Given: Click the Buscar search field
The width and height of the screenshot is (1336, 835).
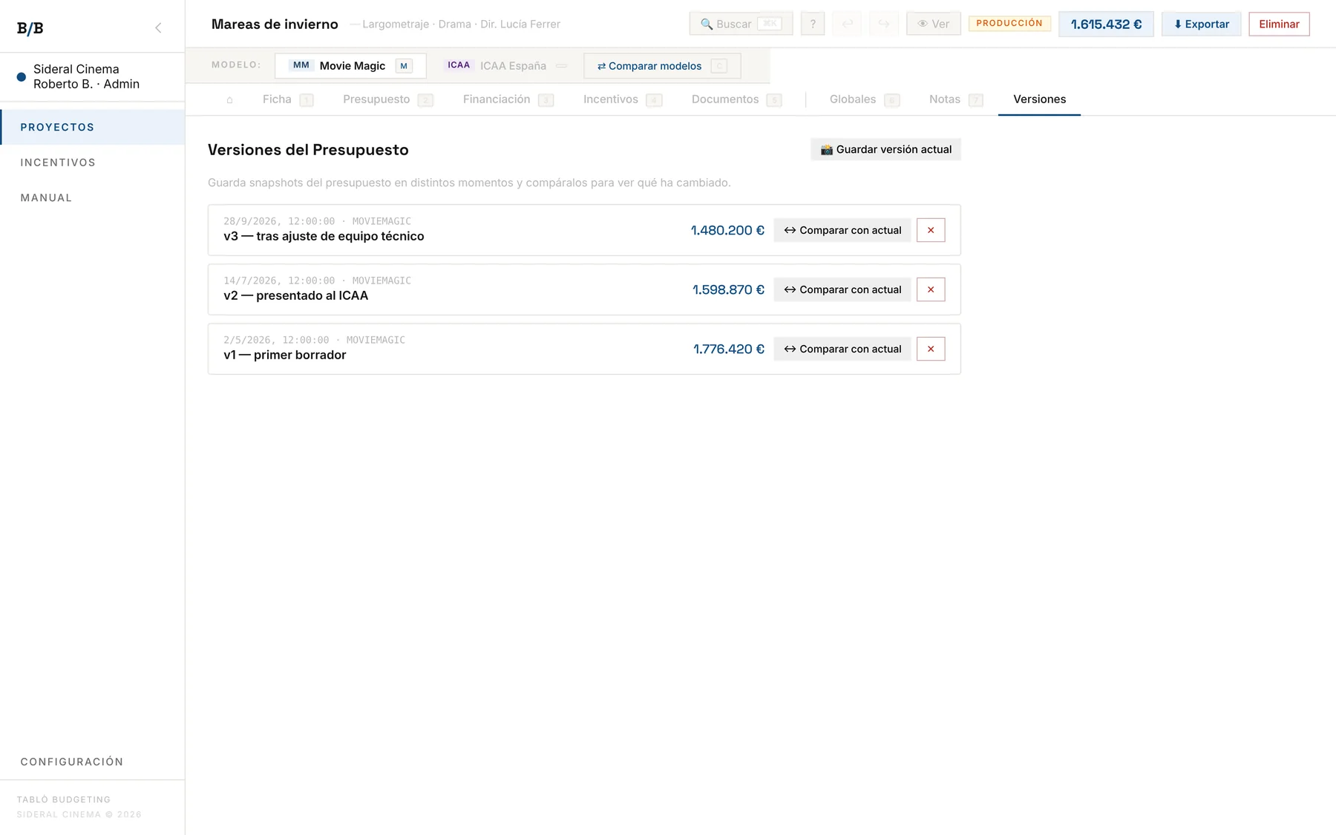Looking at the screenshot, I should point(741,24).
